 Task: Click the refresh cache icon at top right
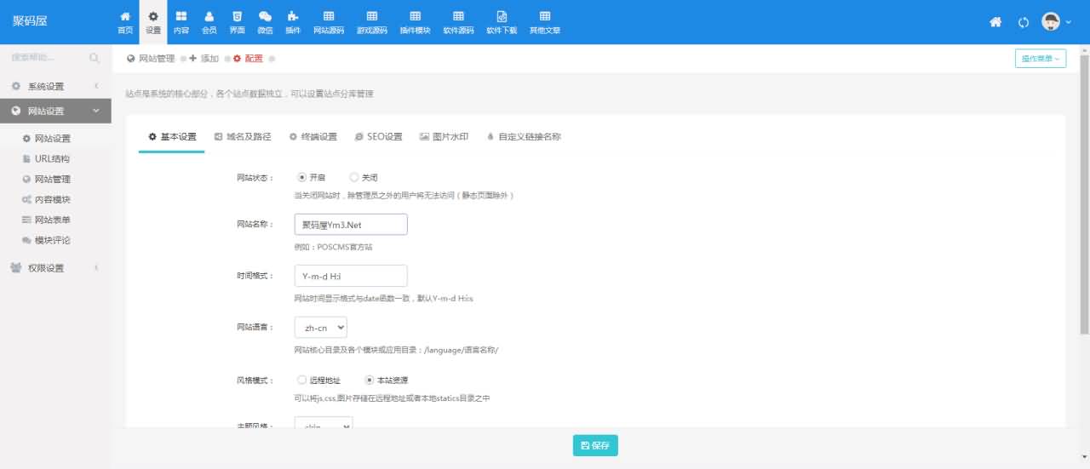click(x=1024, y=22)
